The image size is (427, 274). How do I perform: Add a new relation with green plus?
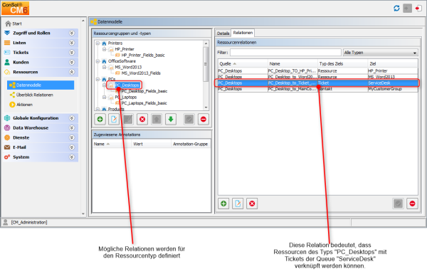pyautogui.click(x=223, y=204)
